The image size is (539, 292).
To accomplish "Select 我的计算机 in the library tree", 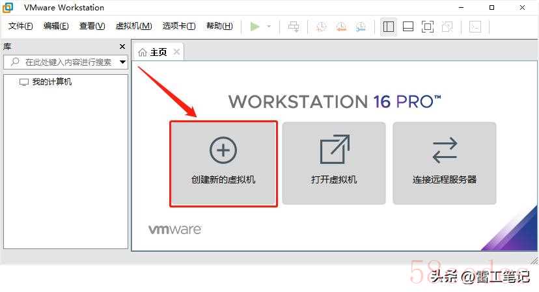I will coord(46,82).
